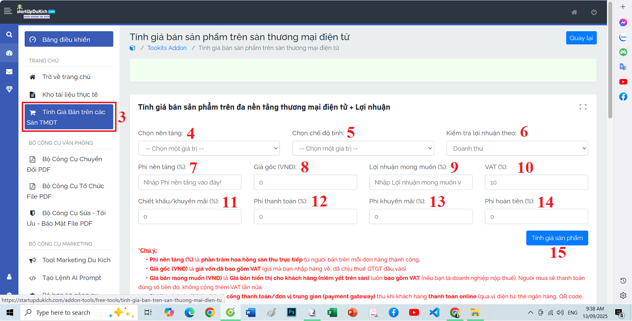Click the cube icon in breadcrumb

132,48
